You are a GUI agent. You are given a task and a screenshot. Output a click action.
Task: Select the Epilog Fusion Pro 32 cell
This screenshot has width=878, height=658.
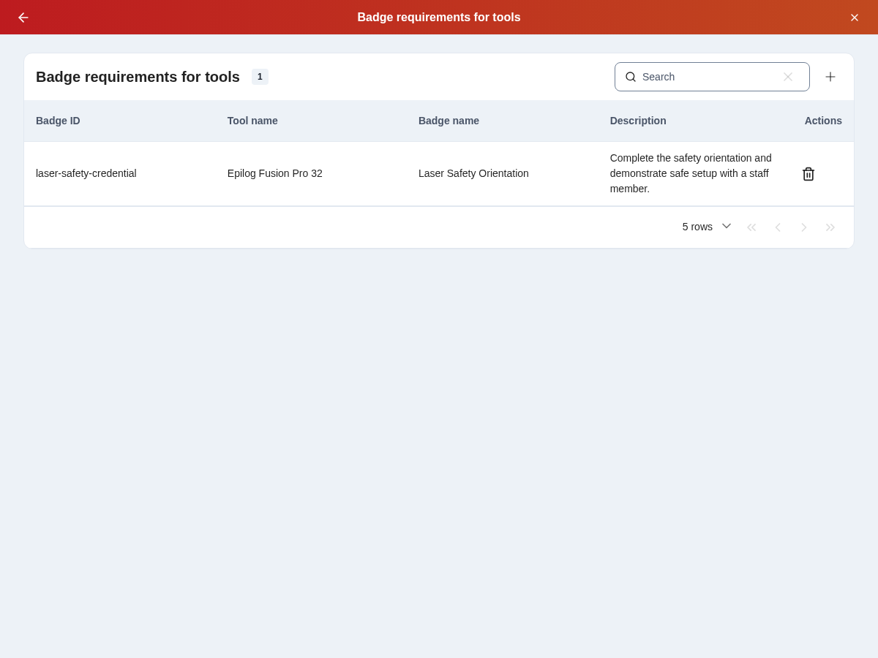275,173
